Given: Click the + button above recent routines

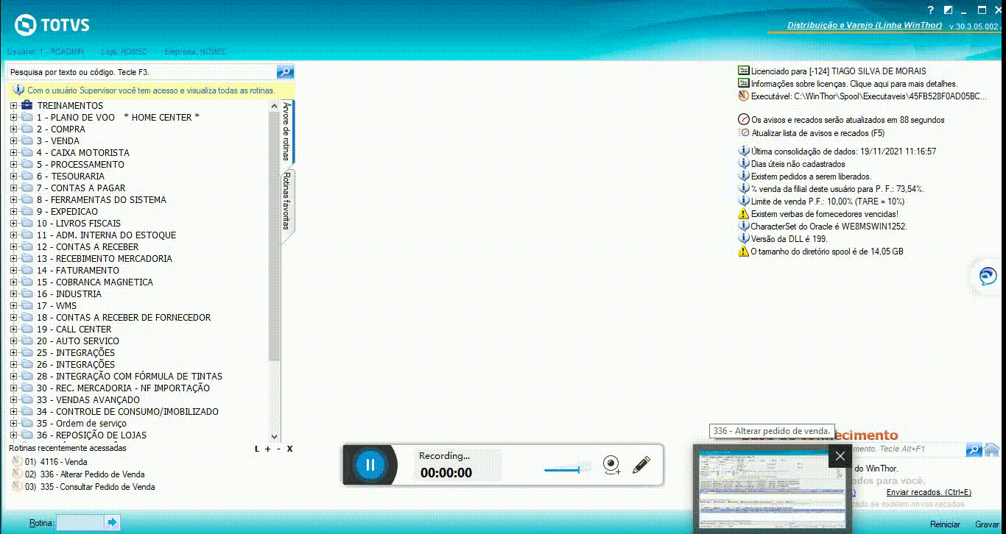Looking at the screenshot, I should pyautogui.click(x=267, y=449).
